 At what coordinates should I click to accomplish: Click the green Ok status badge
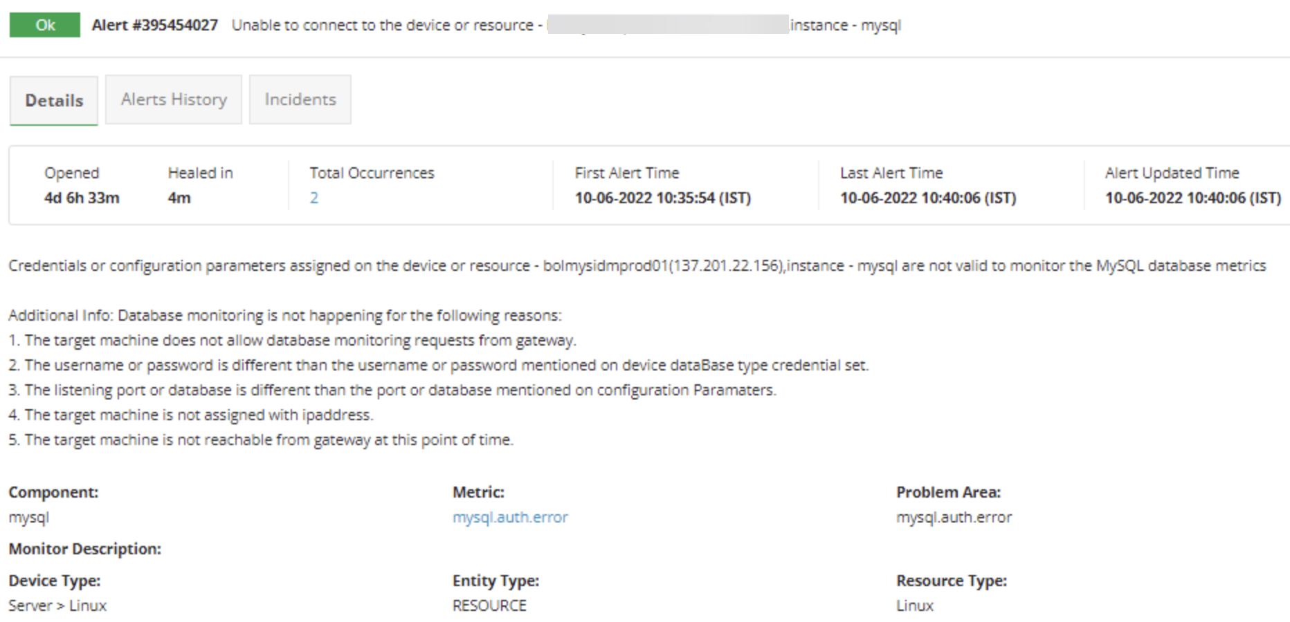[45, 25]
